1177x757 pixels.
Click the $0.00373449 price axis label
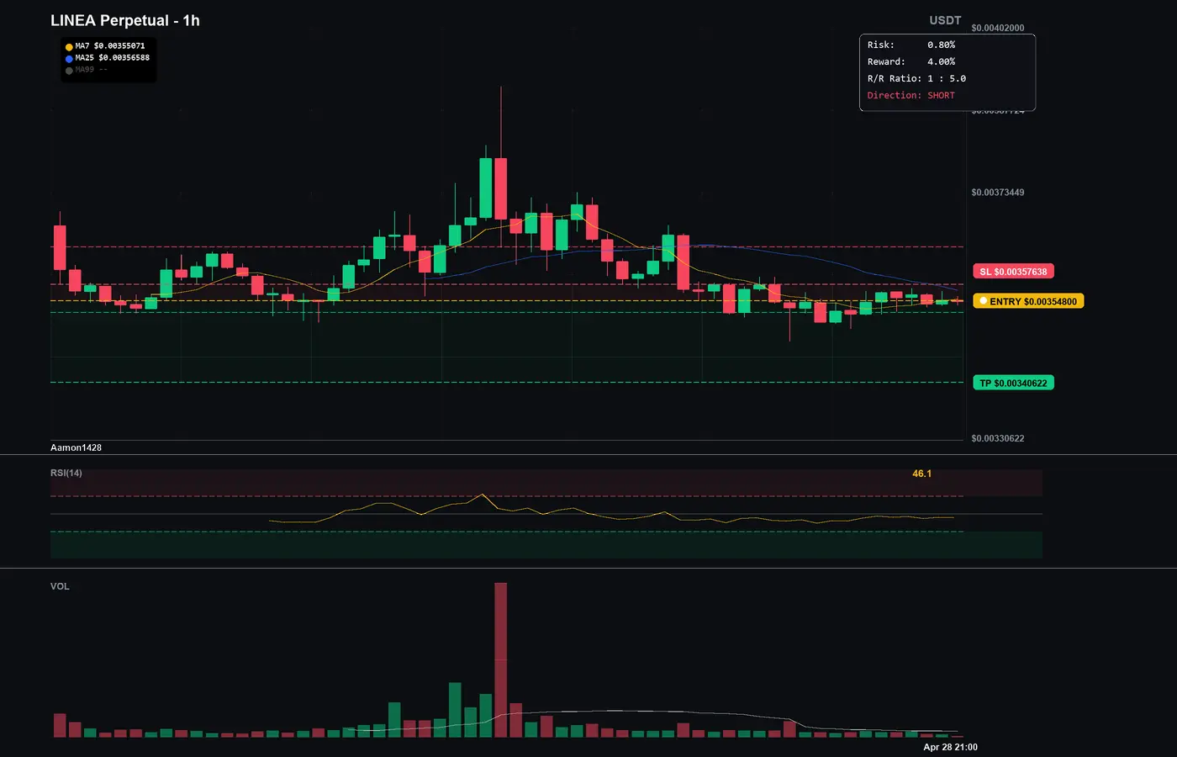pyautogui.click(x=998, y=193)
